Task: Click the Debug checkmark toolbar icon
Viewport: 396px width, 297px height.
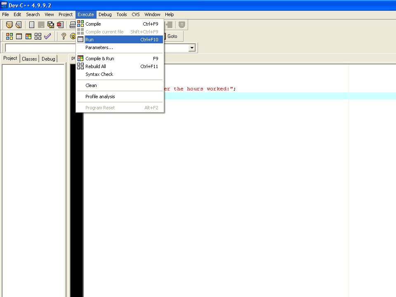Action: pos(47,36)
